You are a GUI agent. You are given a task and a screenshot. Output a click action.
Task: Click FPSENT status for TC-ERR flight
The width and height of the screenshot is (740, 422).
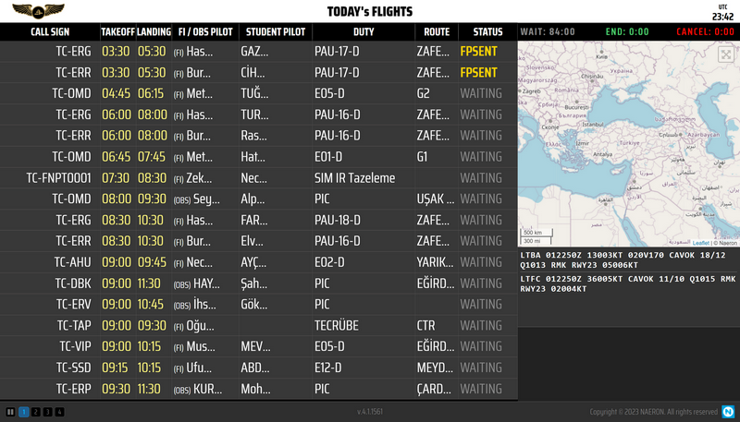coord(479,72)
